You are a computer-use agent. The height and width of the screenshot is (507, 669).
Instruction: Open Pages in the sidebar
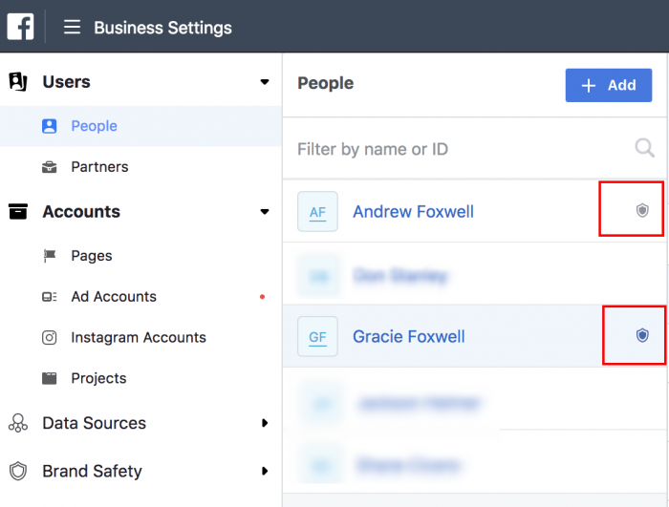point(92,256)
